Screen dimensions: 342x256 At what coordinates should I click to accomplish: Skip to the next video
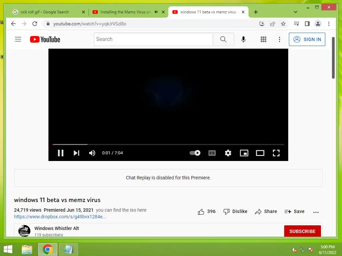coord(76,153)
